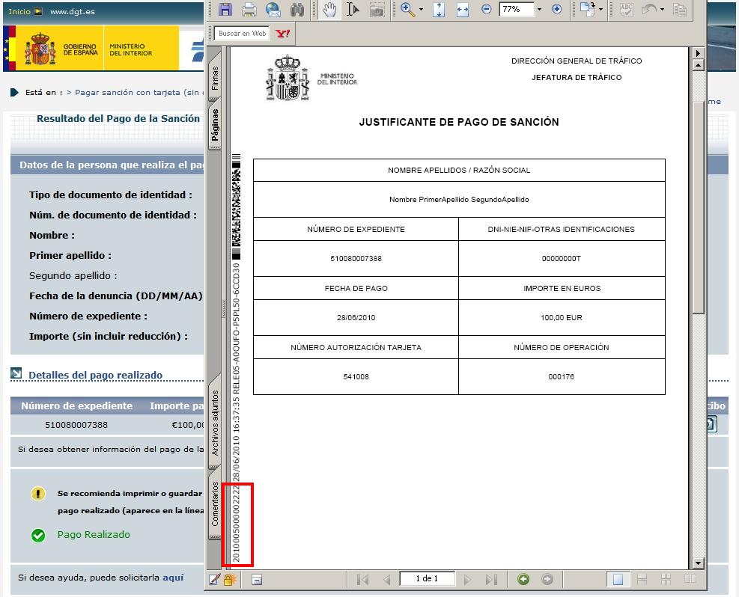
Task: Save the PDF with the floppy disk icon
Action: [225, 9]
